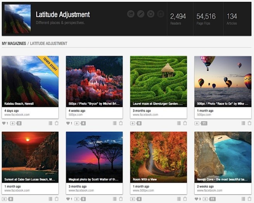Click the share icon in magazine header
This screenshot has height=203, width=254.
[131, 14]
